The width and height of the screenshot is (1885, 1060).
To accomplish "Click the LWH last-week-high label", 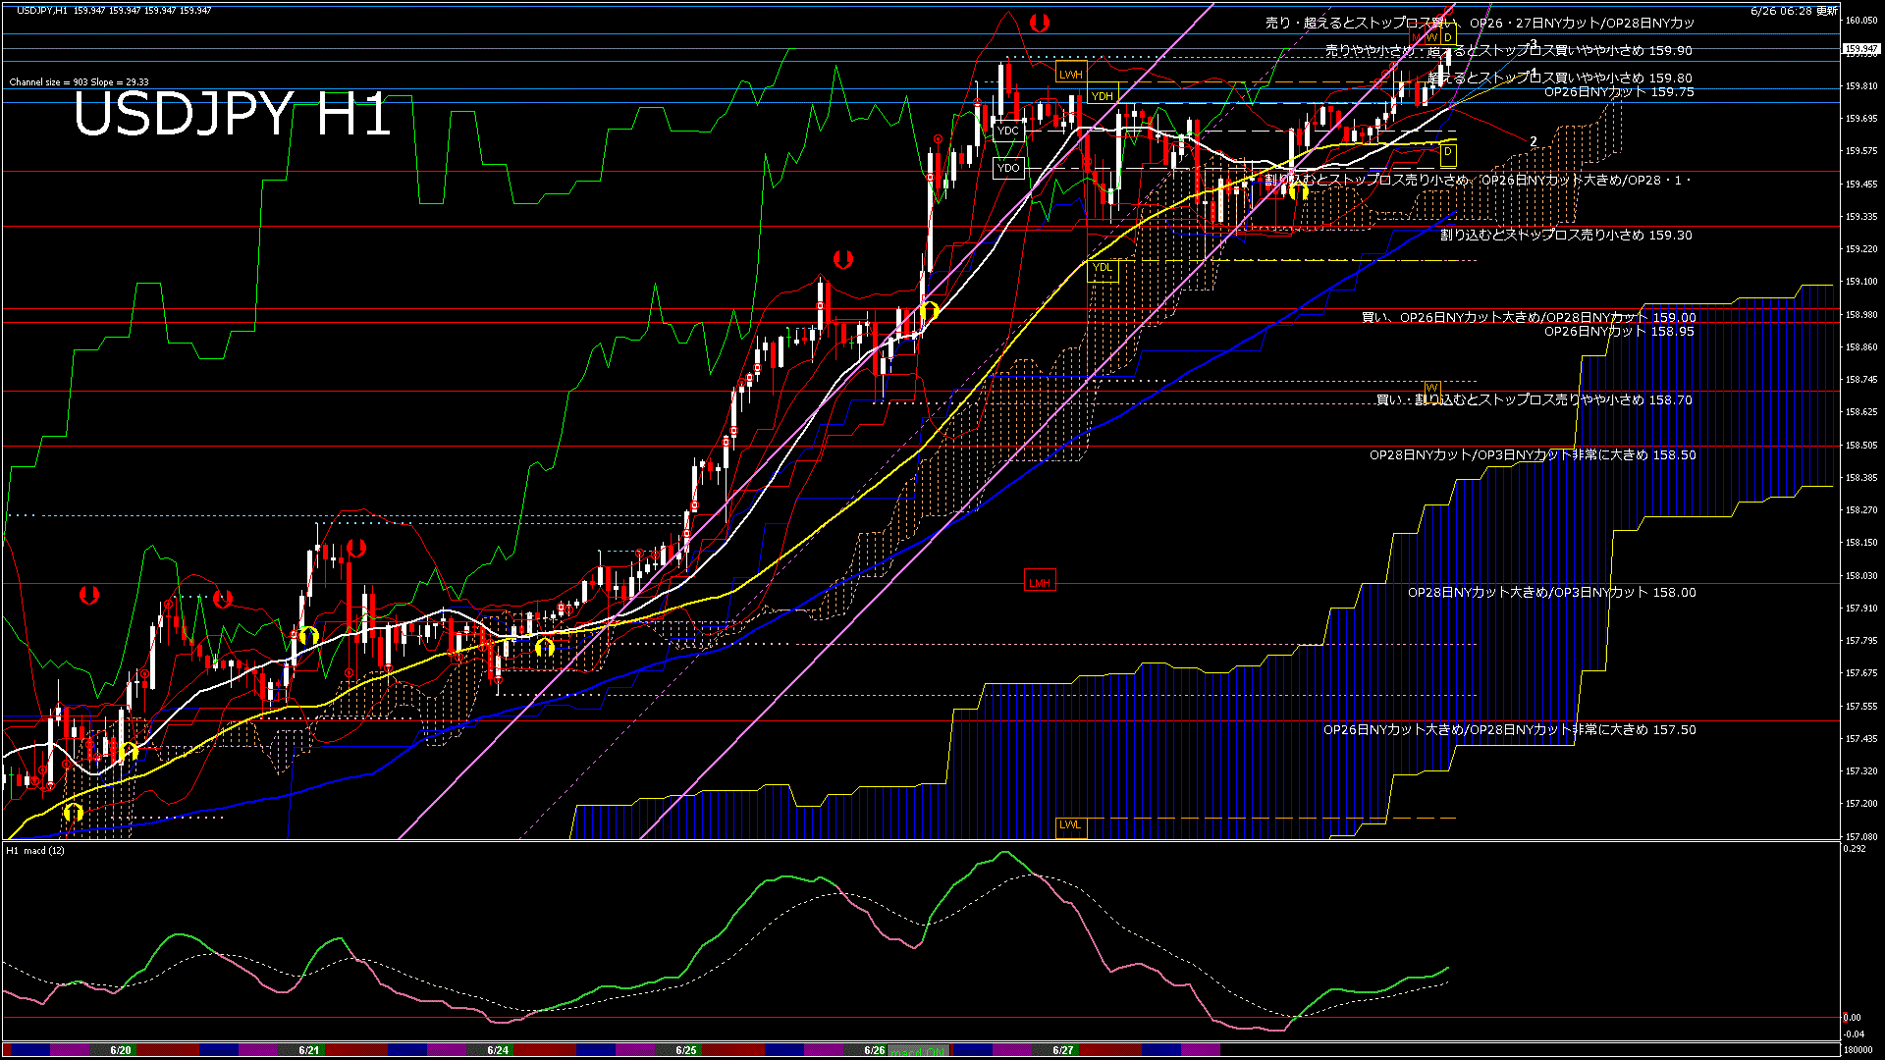I will point(1070,74).
